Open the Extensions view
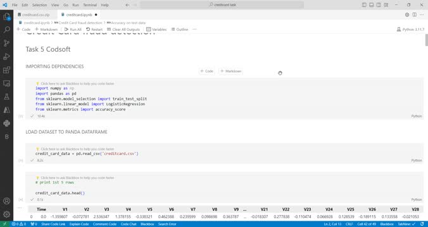Screen dimensions: 428x227 6,70
